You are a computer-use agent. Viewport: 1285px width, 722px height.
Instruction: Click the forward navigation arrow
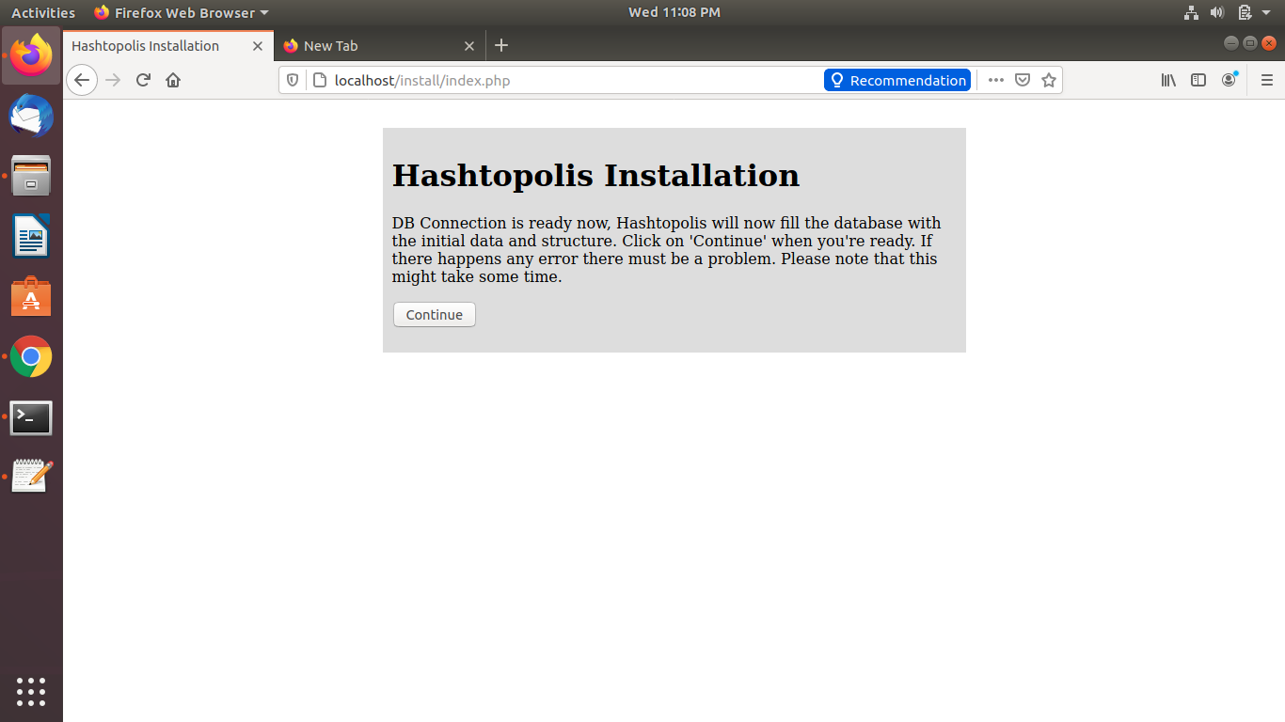click(114, 80)
